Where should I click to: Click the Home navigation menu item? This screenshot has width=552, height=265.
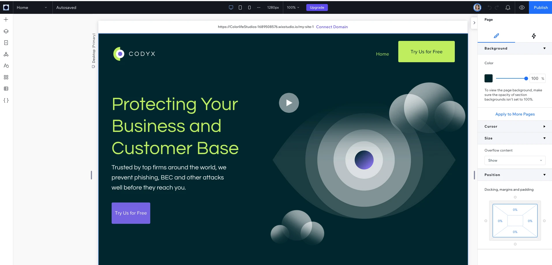tap(382, 54)
